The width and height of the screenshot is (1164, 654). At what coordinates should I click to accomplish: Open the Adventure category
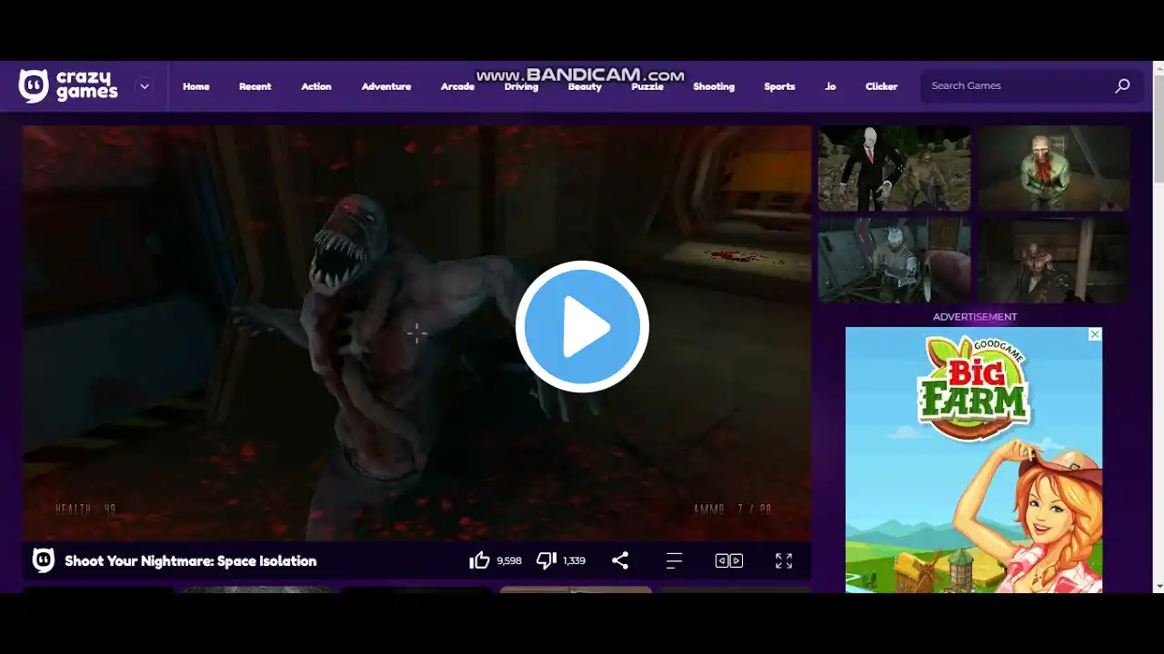(x=386, y=86)
